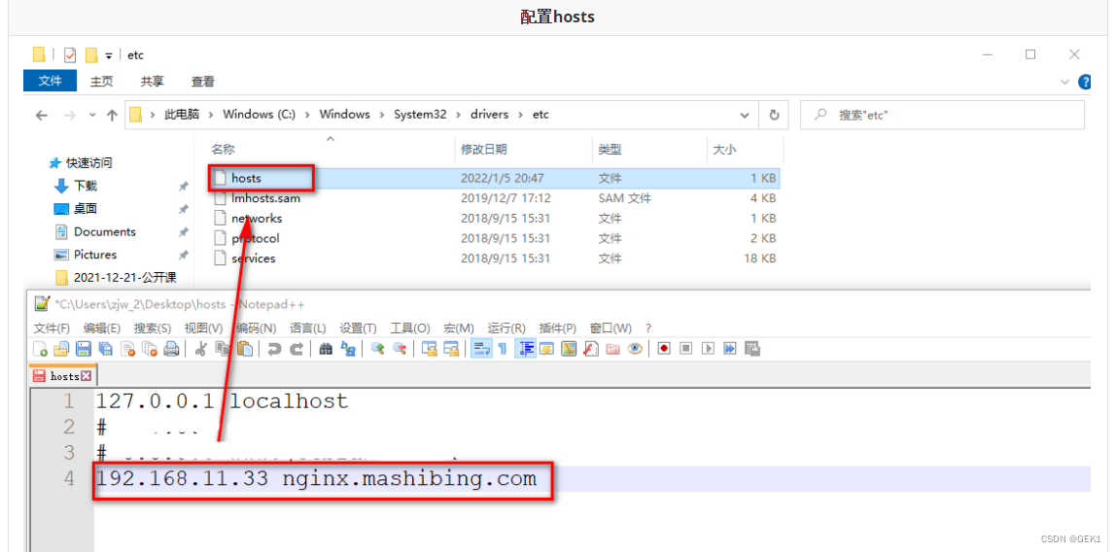Expand the address bar history dropdown
The image size is (1116, 552).
745,116
